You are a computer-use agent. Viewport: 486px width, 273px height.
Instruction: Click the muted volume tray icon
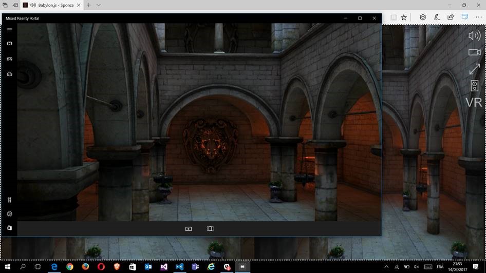tap(417, 267)
